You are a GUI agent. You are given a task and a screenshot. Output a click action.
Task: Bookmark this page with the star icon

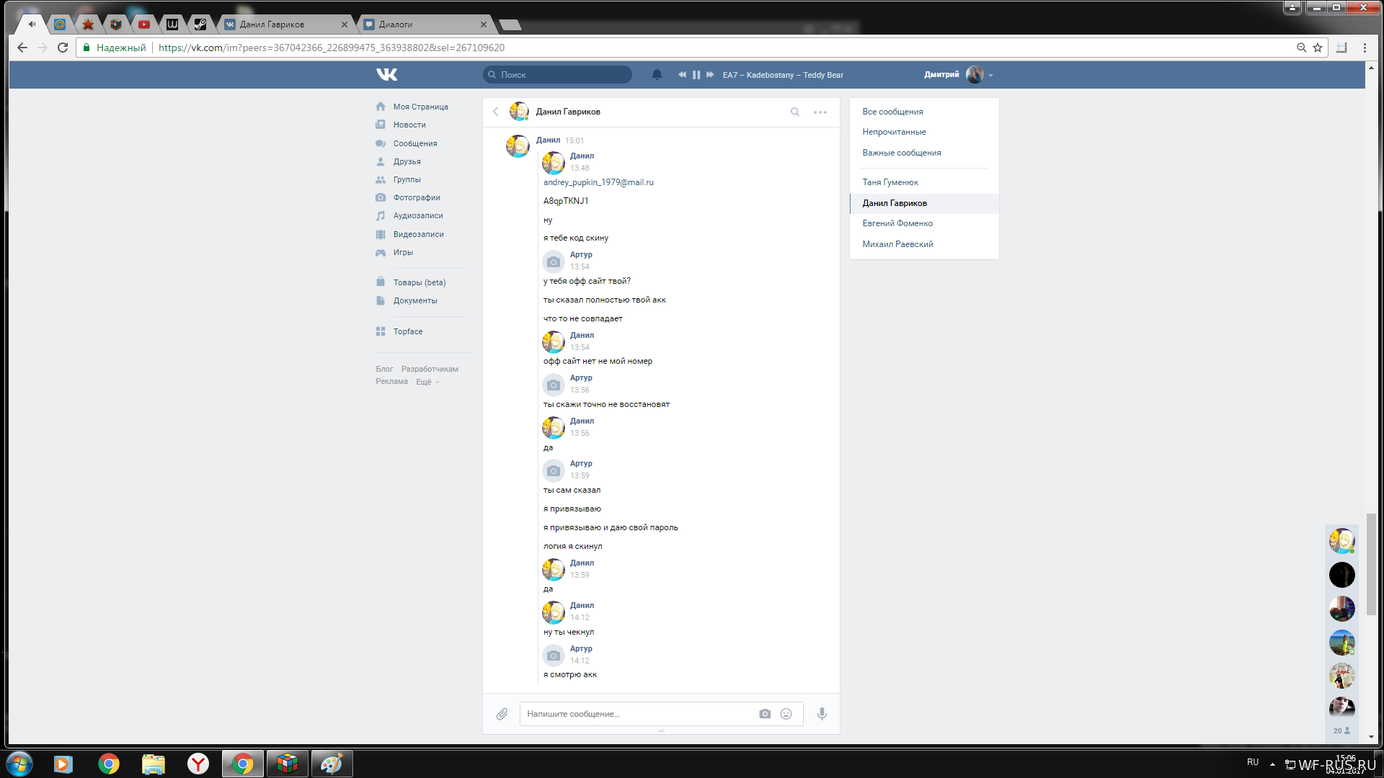[1318, 48]
